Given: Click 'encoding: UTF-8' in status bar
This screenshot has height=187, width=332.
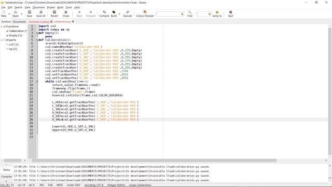Looking at the screenshot, I should [94, 185].
